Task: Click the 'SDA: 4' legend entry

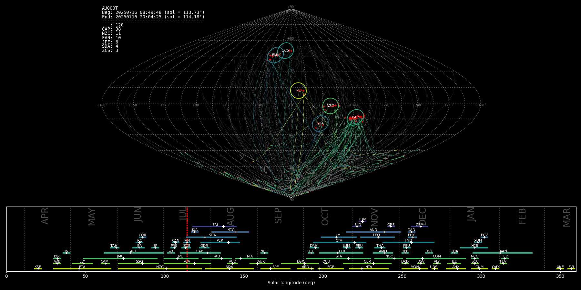Action: point(110,46)
